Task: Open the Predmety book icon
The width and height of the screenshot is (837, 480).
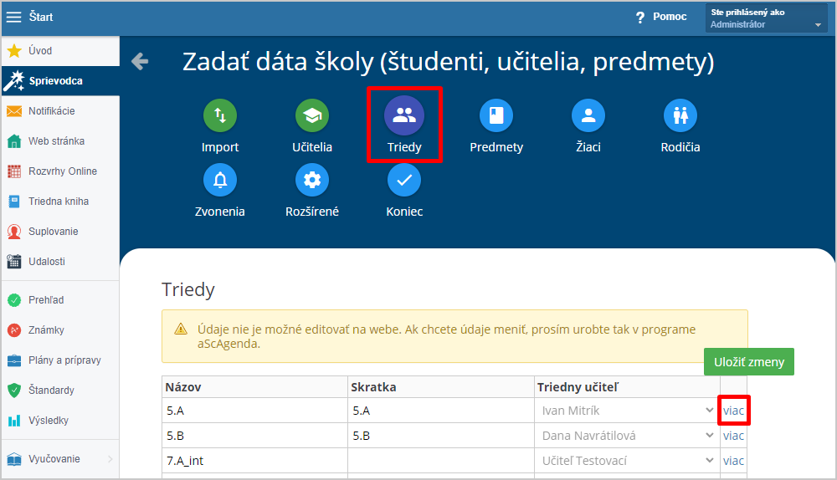Action: pos(496,116)
